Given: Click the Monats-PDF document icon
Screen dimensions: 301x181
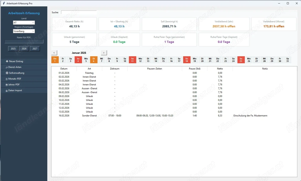Looking at the screenshot, I should point(7,79).
